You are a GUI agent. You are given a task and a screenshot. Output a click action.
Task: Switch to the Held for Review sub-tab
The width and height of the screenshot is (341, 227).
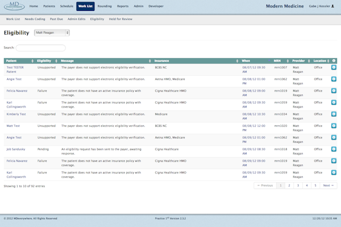pyautogui.click(x=120, y=19)
